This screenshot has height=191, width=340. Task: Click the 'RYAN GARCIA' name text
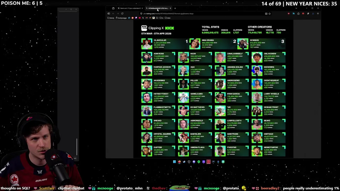pos(233,94)
